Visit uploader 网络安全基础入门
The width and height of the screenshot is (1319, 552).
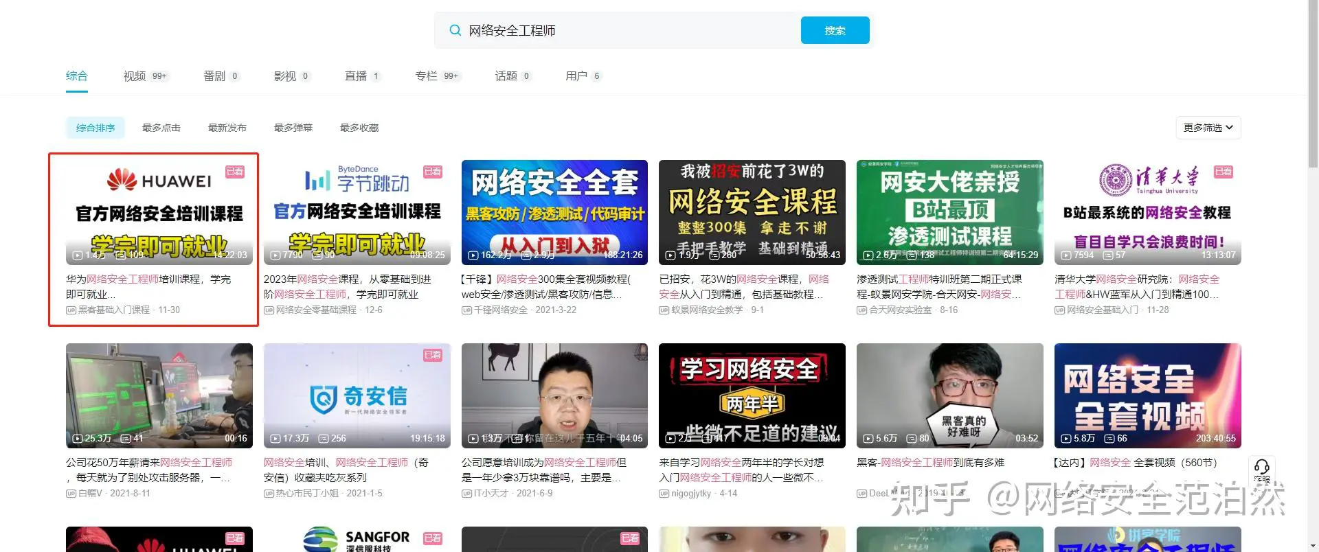[1103, 310]
